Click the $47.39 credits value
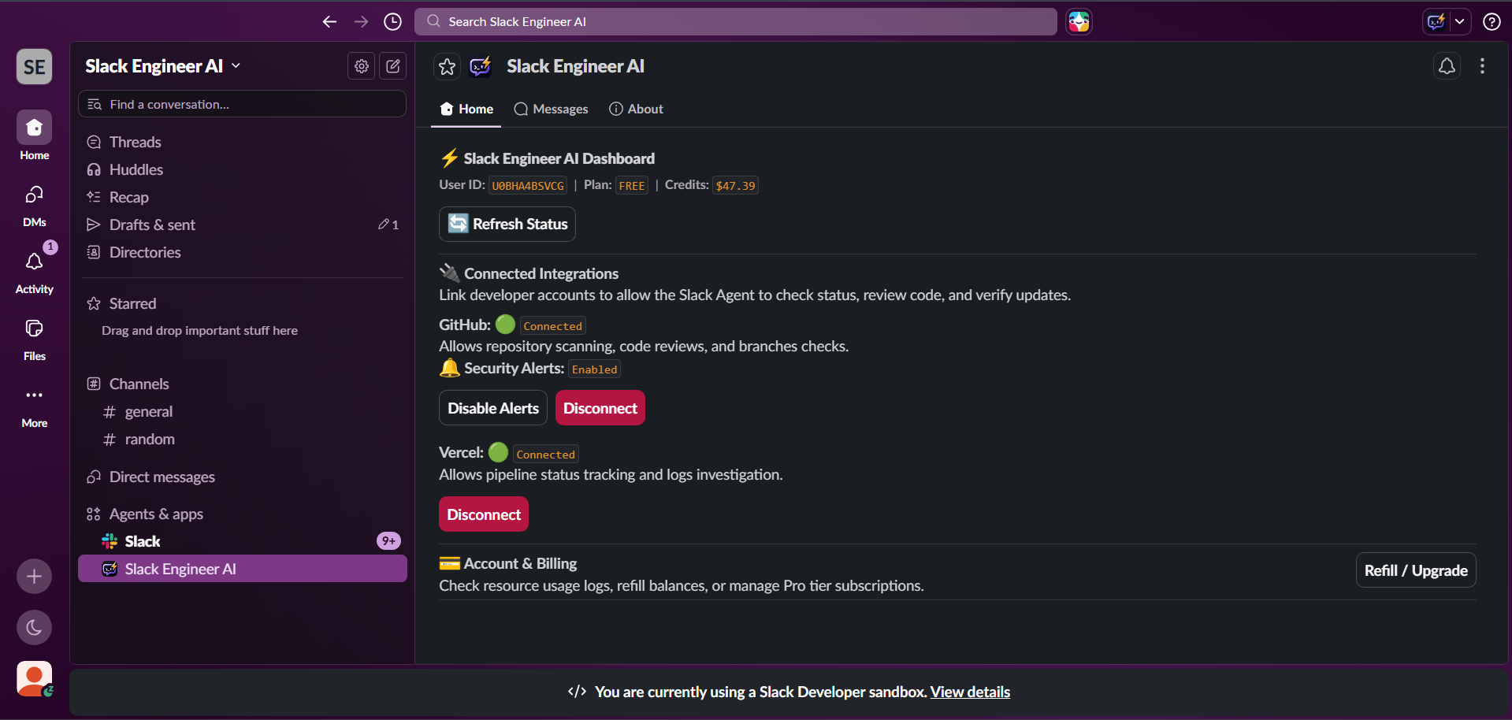The image size is (1512, 720). pos(735,186)
